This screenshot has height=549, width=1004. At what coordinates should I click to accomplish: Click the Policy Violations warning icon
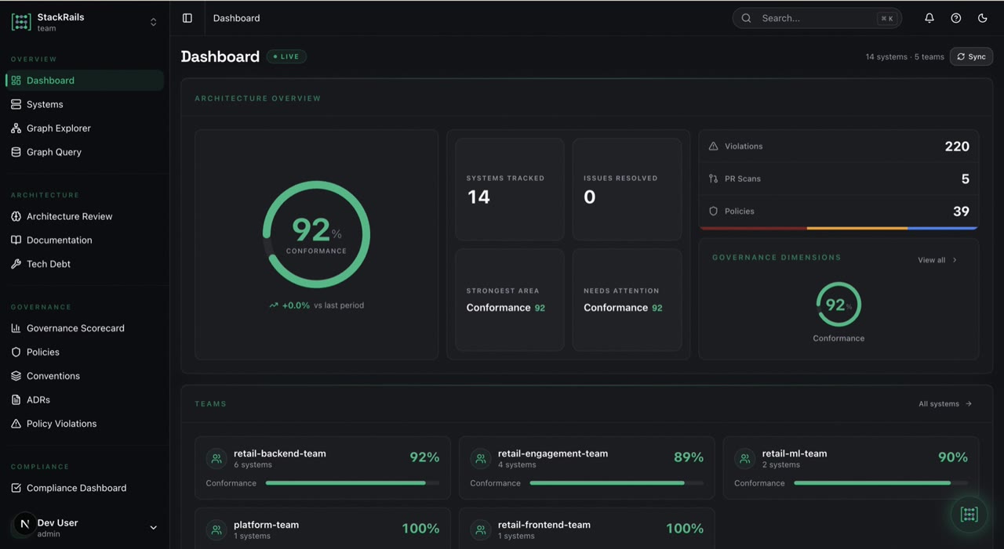point(16,424)
